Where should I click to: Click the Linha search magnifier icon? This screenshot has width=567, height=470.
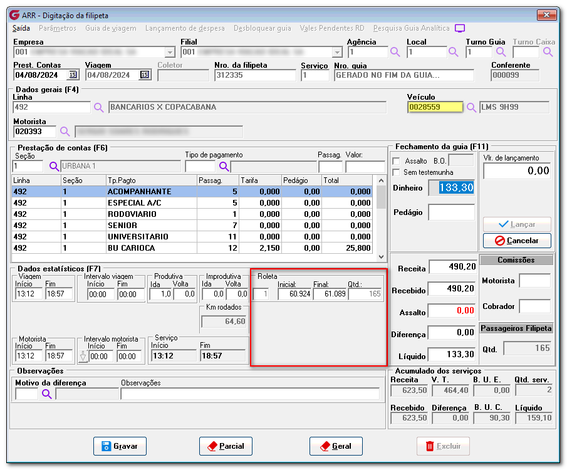tap(99, 107)
